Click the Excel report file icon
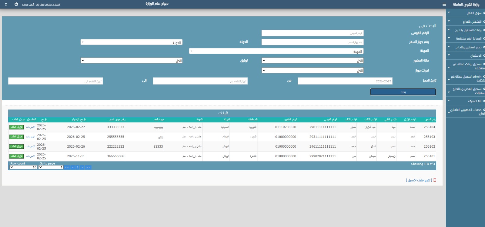Image resolution: width=485 pixels, height=227 pixels. [435, 180]
